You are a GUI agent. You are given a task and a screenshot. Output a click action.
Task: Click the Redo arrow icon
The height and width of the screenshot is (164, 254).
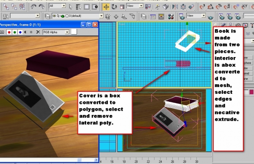point(41,7)
